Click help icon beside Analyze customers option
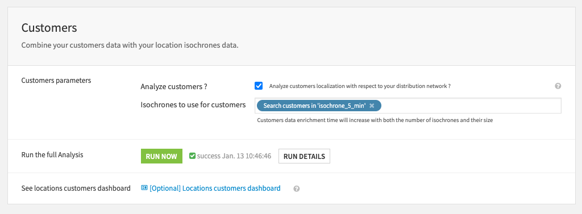This screenshot has width=582, height=214. 558,86
